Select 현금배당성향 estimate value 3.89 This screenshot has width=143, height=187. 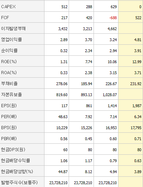tap(138, 172)
